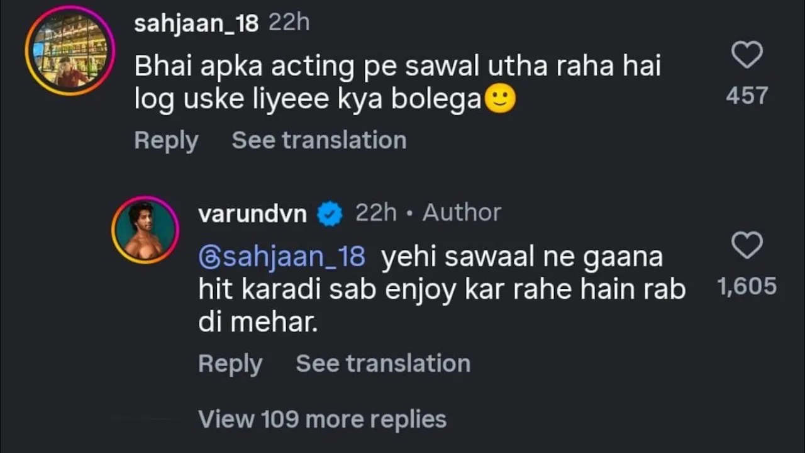Reply to varundvn's comment
This screenshot has height=453, width=805.
[x=230, y=363]
